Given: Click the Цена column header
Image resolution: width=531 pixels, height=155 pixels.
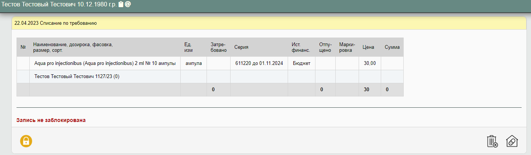Looking at the screenshot, I should point(368,47).
